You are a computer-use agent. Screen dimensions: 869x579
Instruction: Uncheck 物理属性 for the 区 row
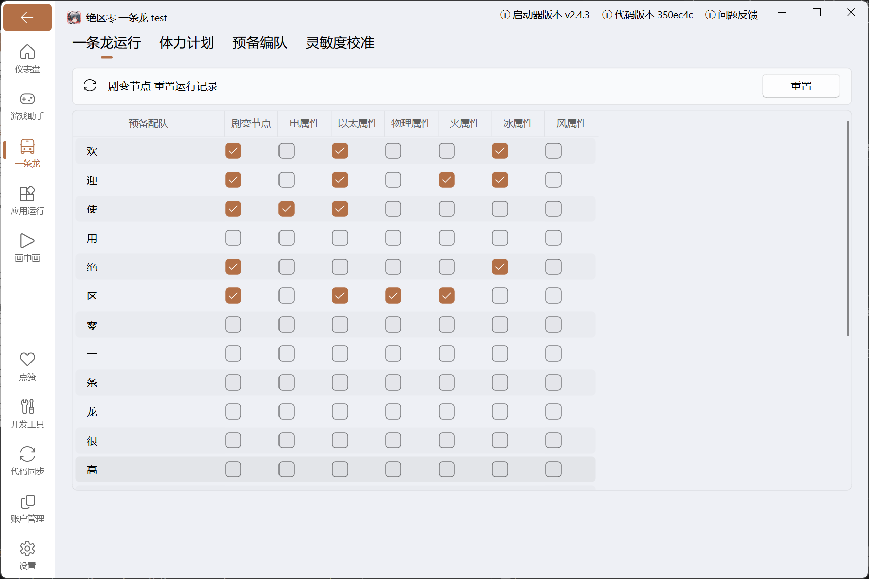pyautogui.click(x=393, y=296)
